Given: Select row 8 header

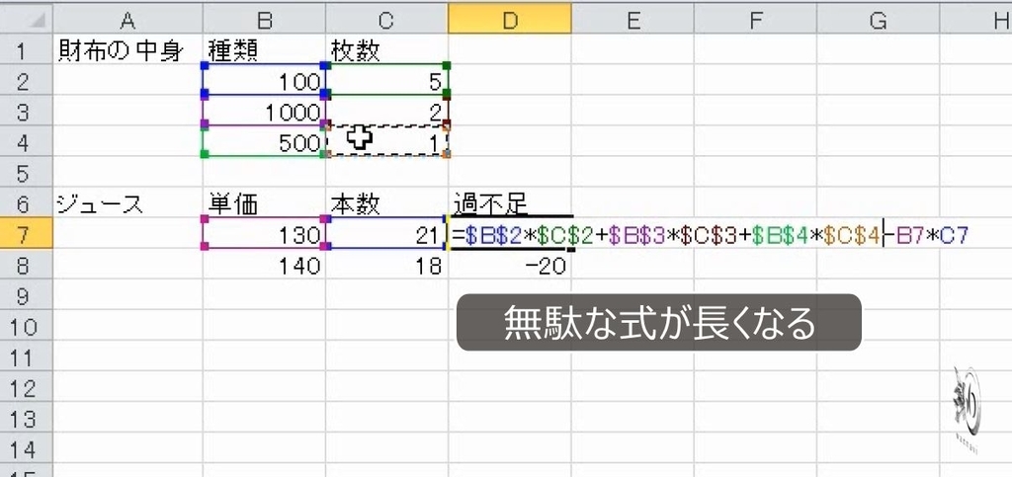Looking at the screenshot, I should (26, 266).
